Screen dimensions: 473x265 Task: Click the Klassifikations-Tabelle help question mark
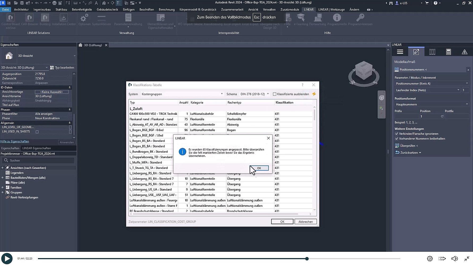click(302, 85)
